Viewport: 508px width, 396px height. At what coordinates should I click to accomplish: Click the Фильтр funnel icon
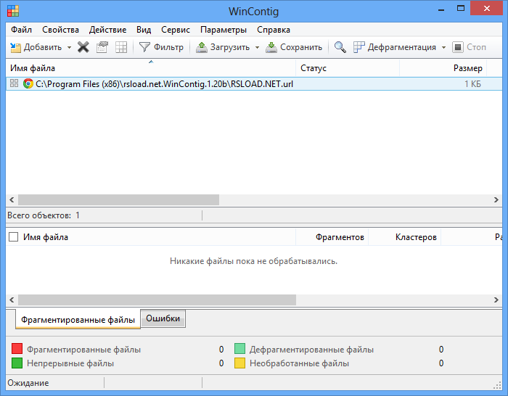(x=144, y=47)
